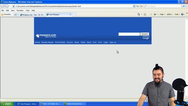Open the Help menu
The width and height of the screenshot is (188, 106).
click(x=33, y=11)
